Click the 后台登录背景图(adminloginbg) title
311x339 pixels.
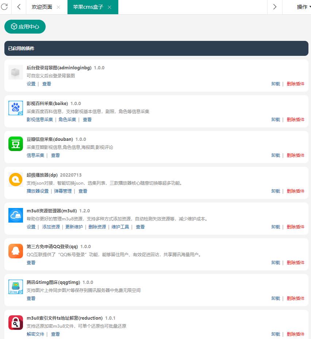pos(59,68)
